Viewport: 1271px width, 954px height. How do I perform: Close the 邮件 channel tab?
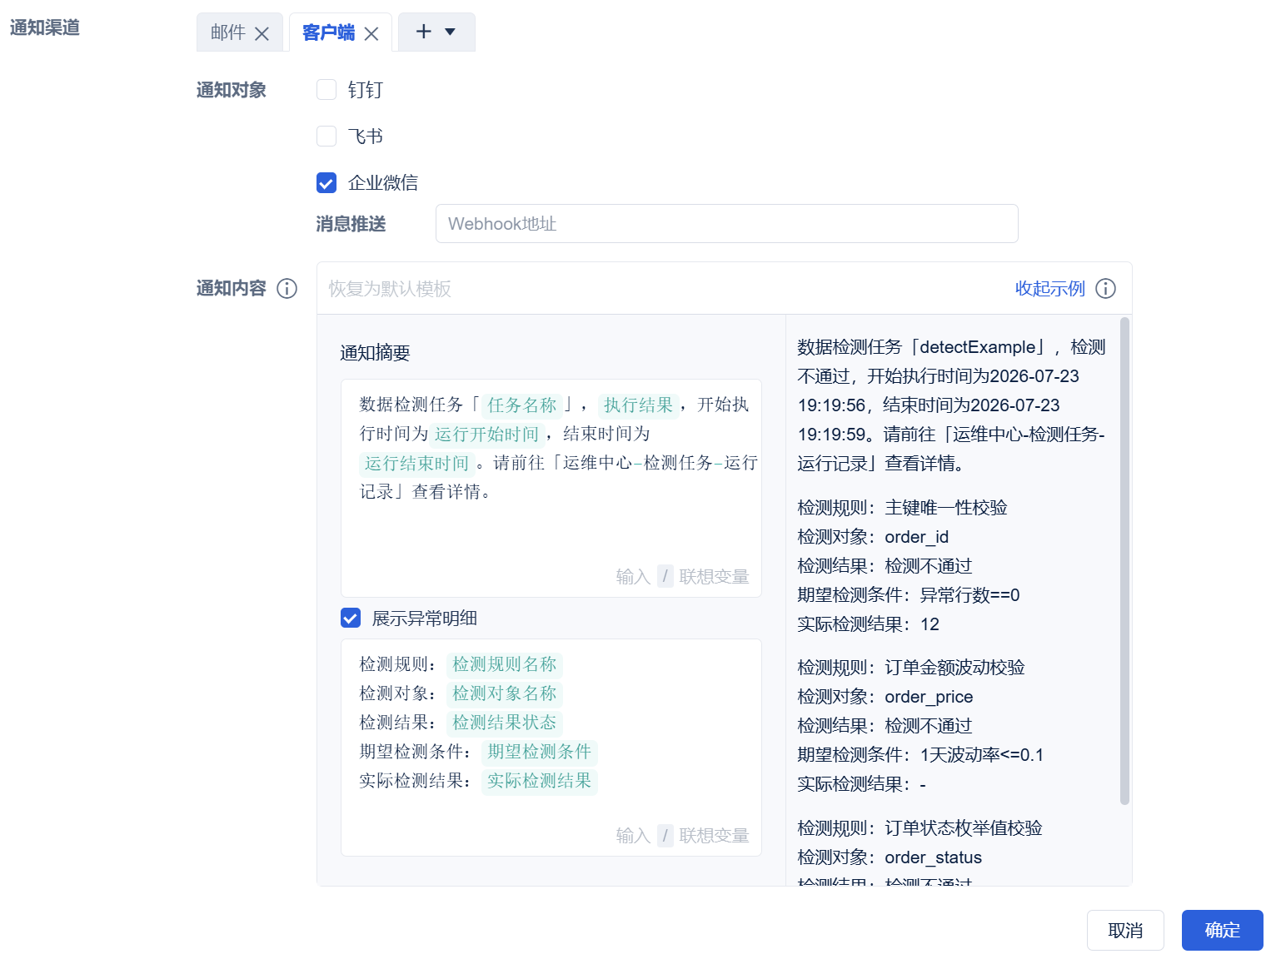tap(262, 33)
